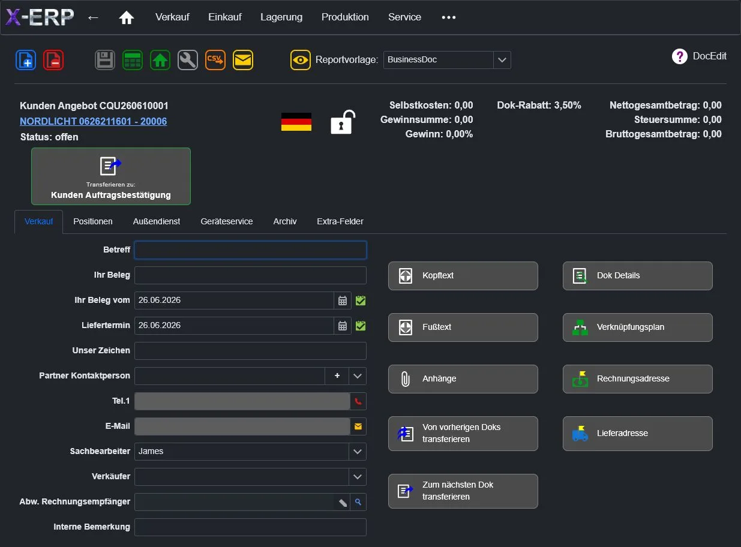The width and height of the screenshot is (741, 547).
Task: Open the Rechnungsadresse button
Action: point(638,379)
